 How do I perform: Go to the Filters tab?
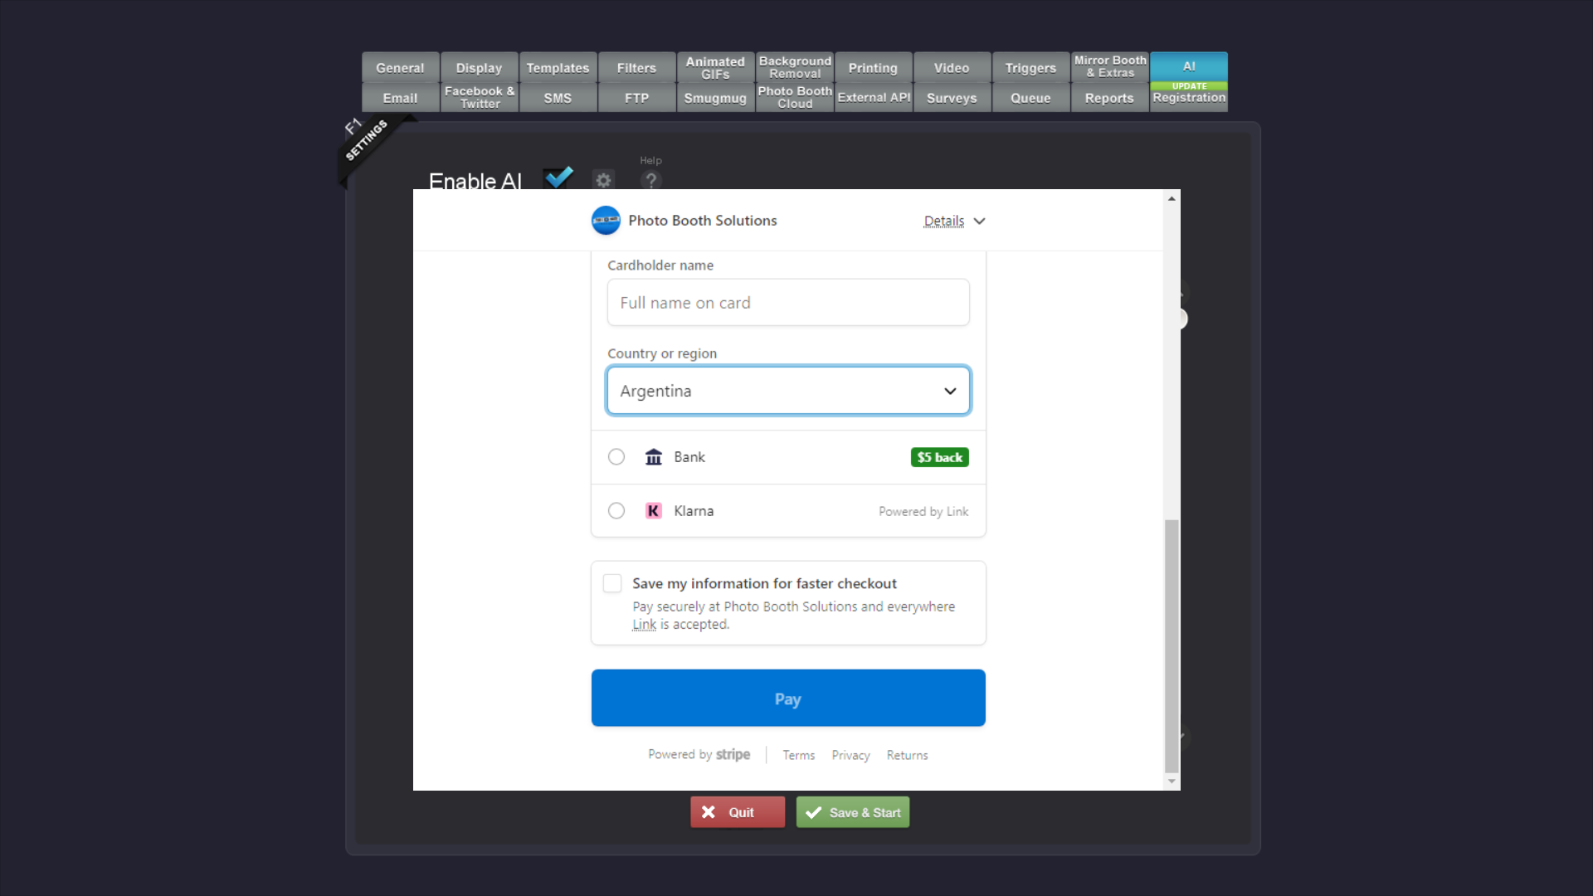click(x=636, y=67)
